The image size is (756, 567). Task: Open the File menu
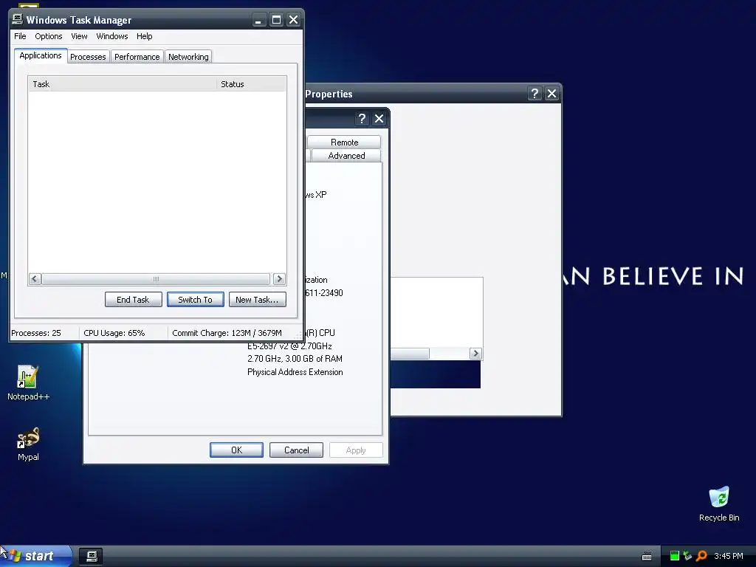click(x=20, y=36)
